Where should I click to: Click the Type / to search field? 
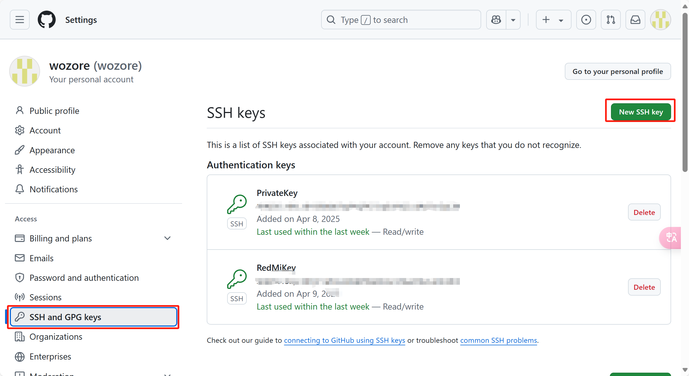click(401, 20)
